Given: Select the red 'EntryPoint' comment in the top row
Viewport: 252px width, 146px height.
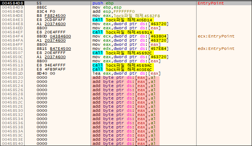Looking at the screenshot, I should click(211, 3).
